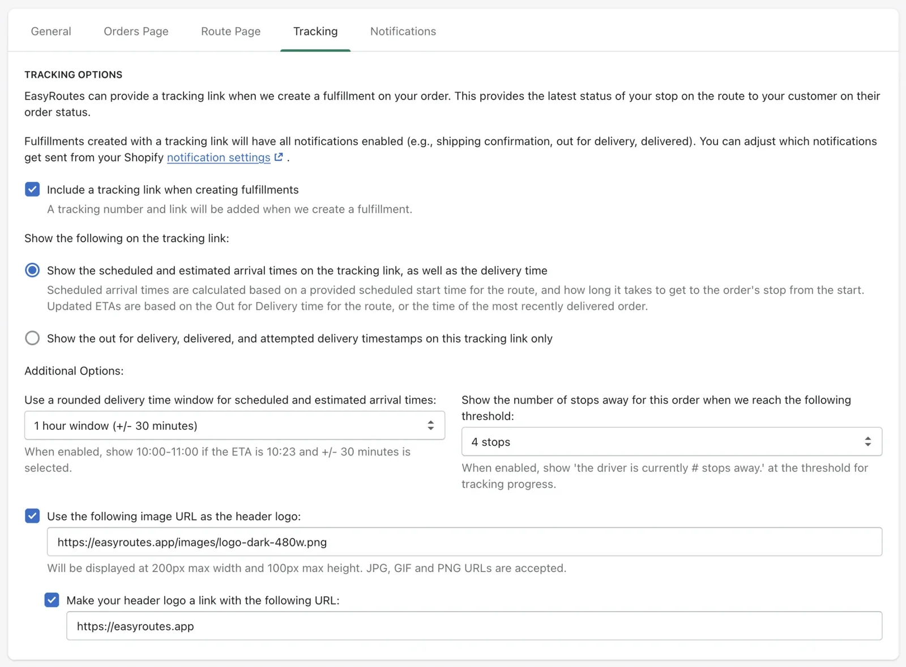
Task: Switch to the Orders Page tab
Action: point(136,31)
